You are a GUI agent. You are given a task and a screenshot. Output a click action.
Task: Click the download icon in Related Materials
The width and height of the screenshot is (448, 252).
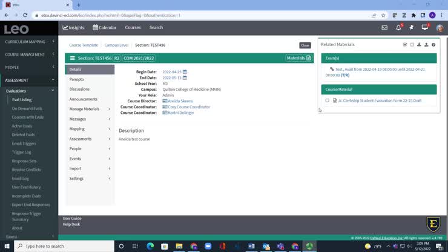pos(419,45)
